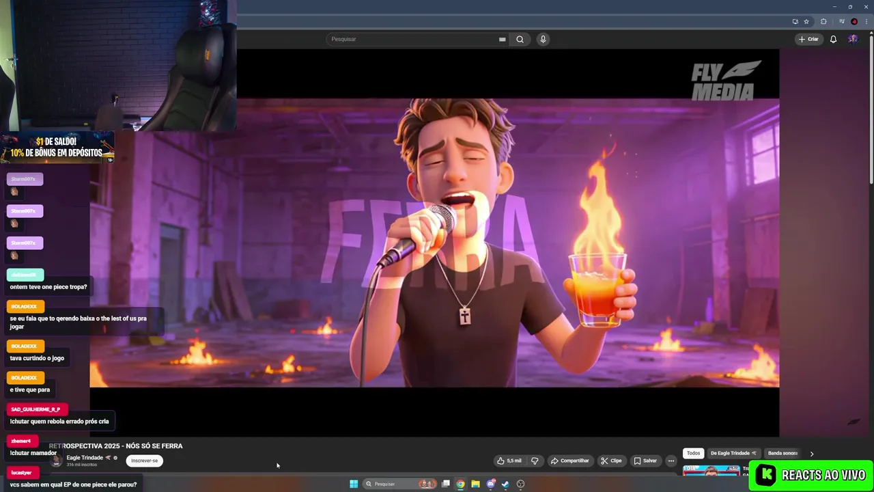Click the page vertical scrollbar
This screenshot has height=492, width=874.
pos(871,109)
